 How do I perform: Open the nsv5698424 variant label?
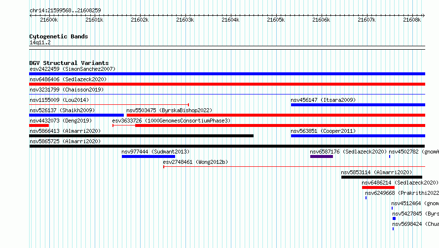(x=415, y=224)
